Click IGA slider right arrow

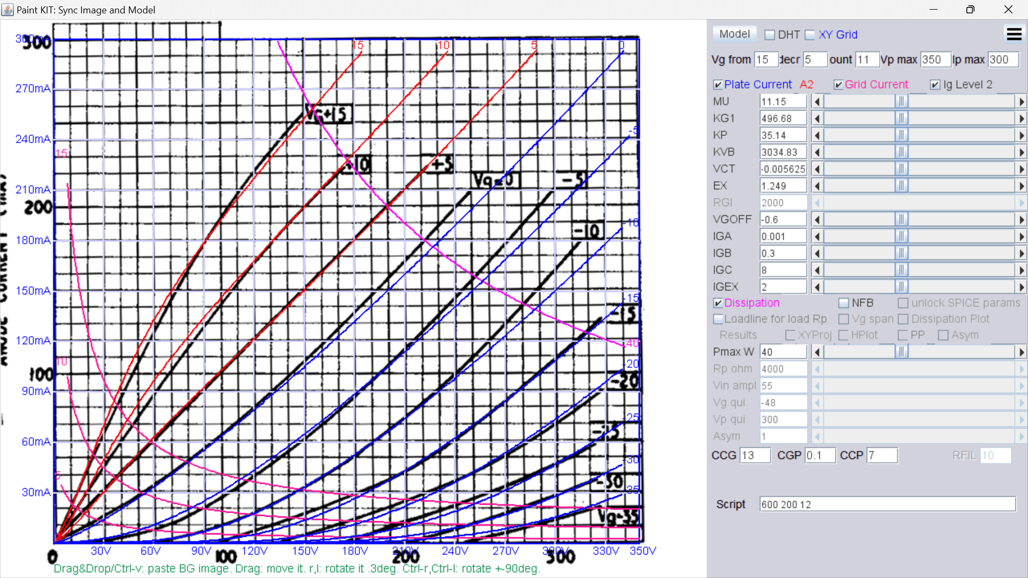point(1022,237)
